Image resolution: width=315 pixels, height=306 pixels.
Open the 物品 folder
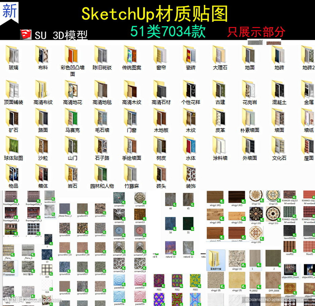coord(13,173)
